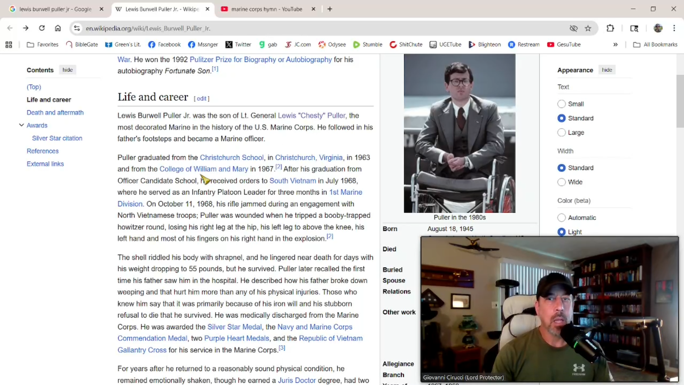Open the BibleGate bookmark

82,44
